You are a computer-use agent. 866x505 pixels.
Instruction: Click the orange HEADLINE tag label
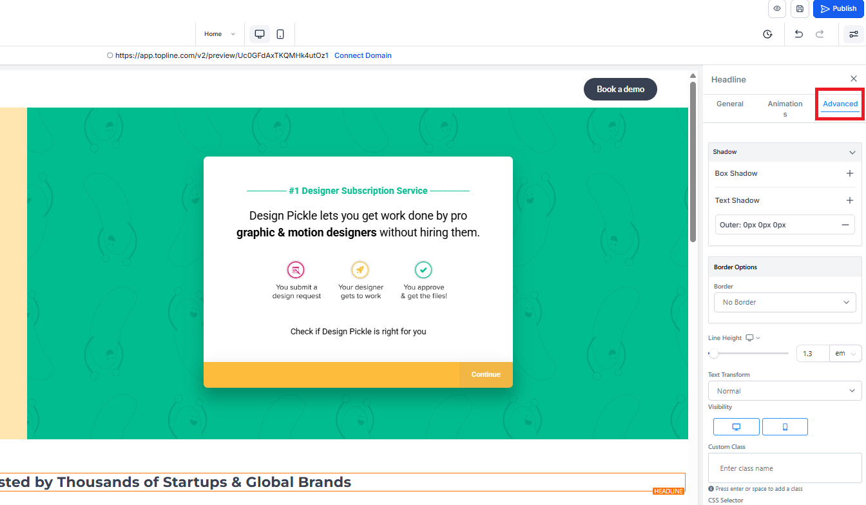(x=668, y=491)
